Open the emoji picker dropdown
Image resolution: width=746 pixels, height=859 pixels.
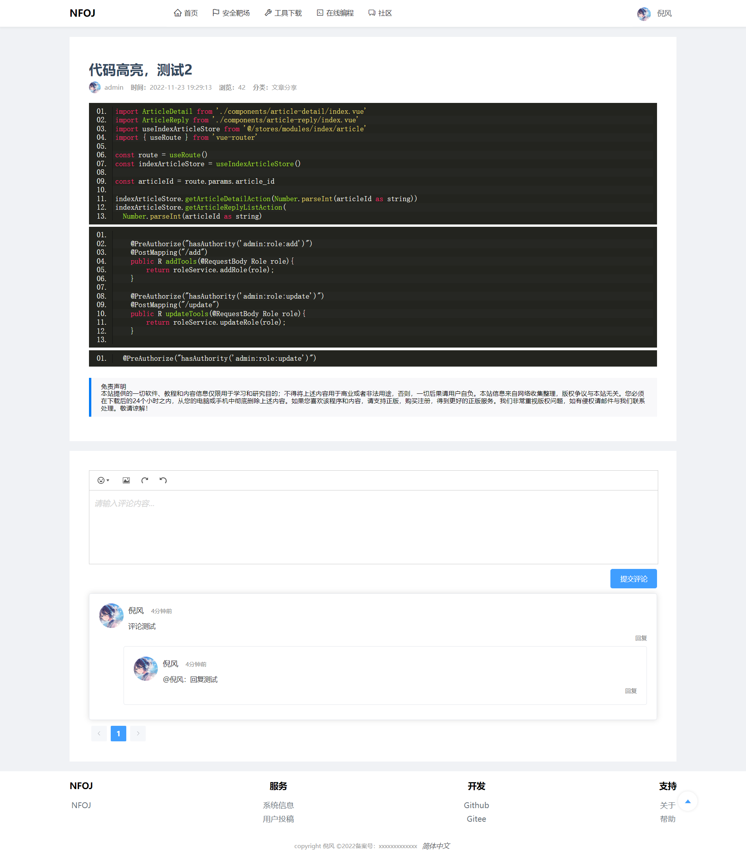[x=103, y=480]
